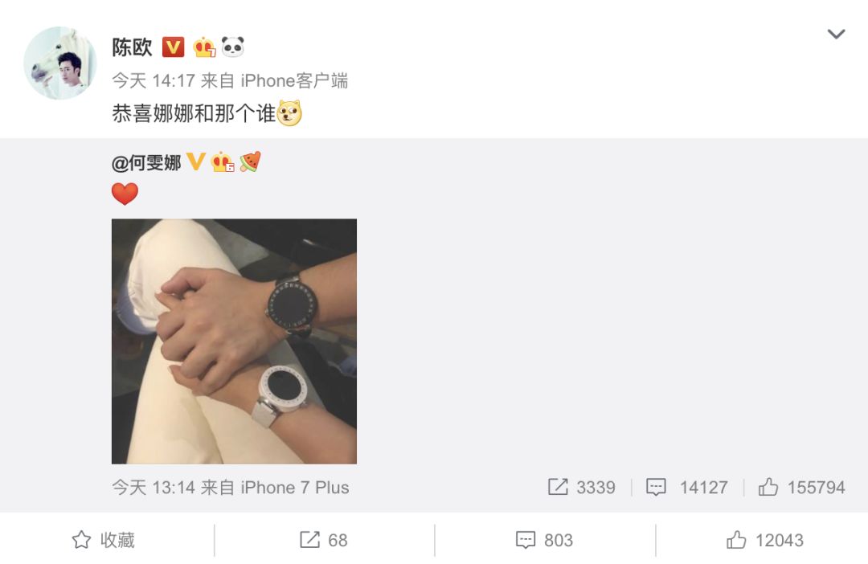Open the username 陈欧 profile link
This screenshot has width=868, height=564.
click(x=132, y=47)
